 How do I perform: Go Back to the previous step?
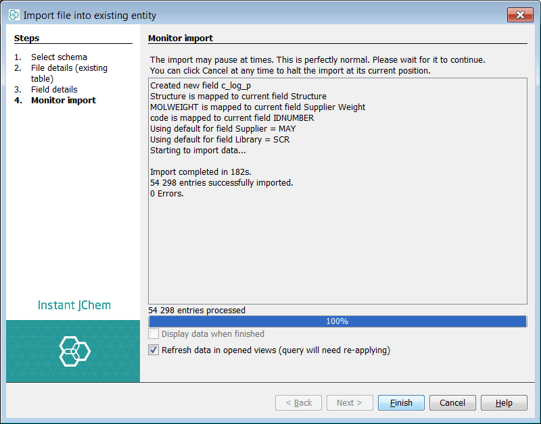[x=298, y=402]
